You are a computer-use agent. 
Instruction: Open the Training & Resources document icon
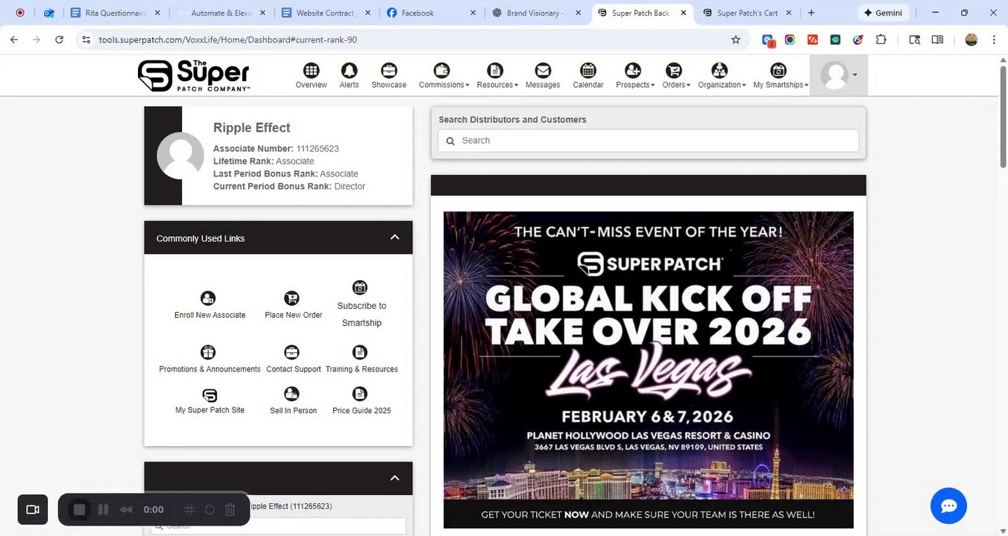coord(360,352)
